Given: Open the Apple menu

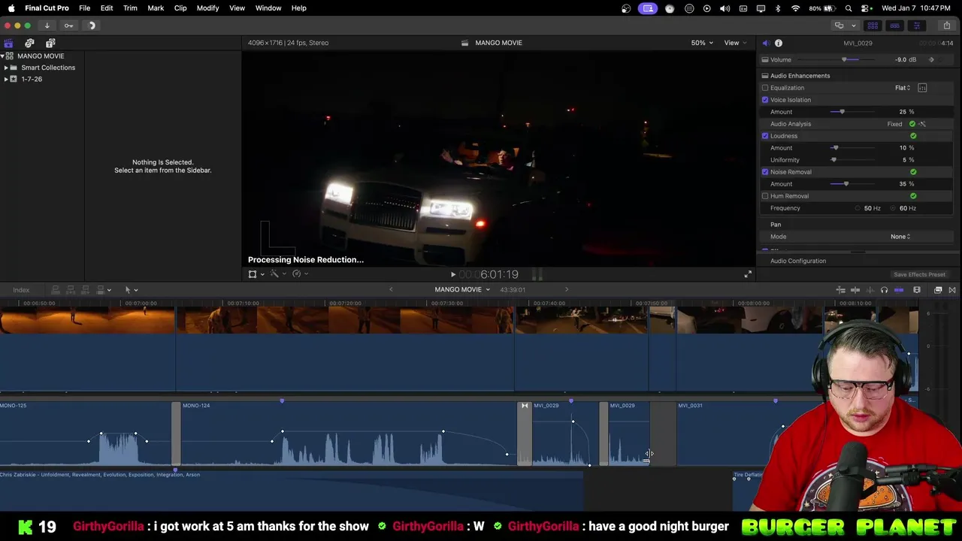Looking at the screenshot, I should coord(11,8).
